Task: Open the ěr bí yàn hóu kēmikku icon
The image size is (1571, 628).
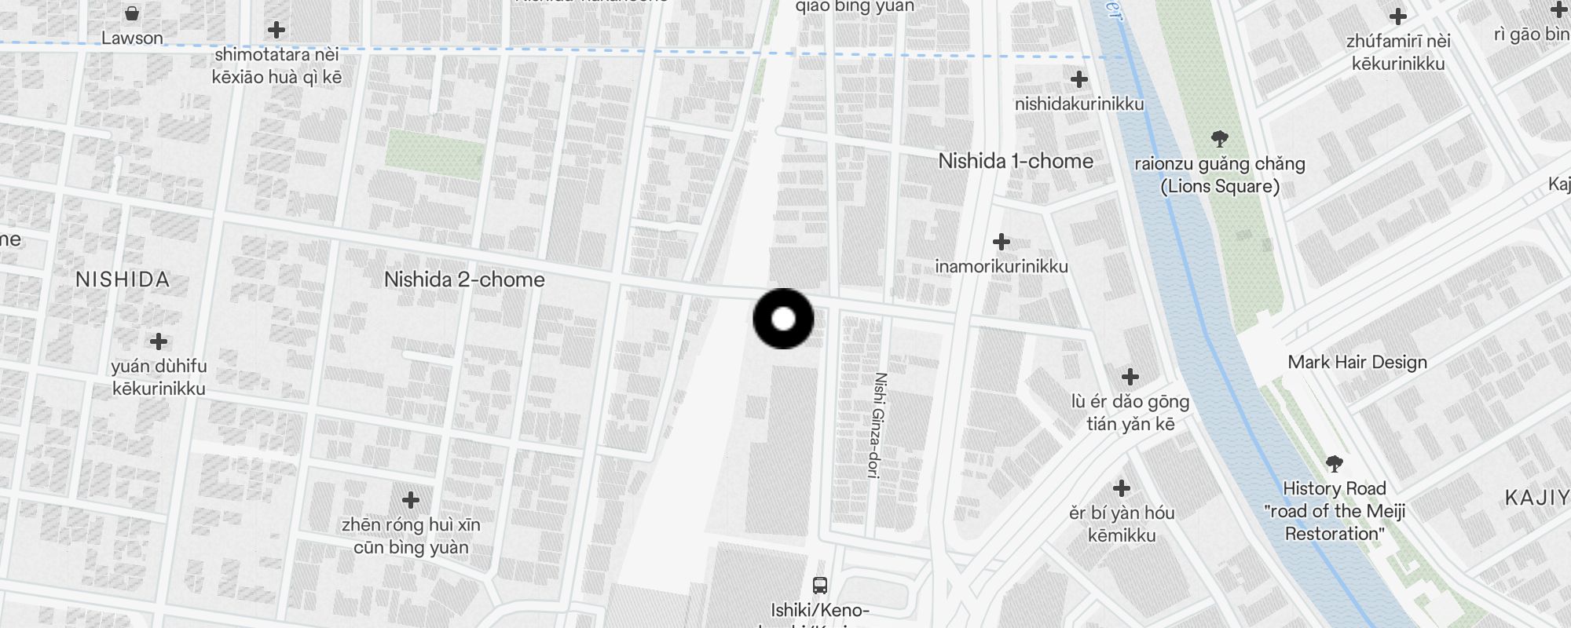Action: tap(1122, 488)
